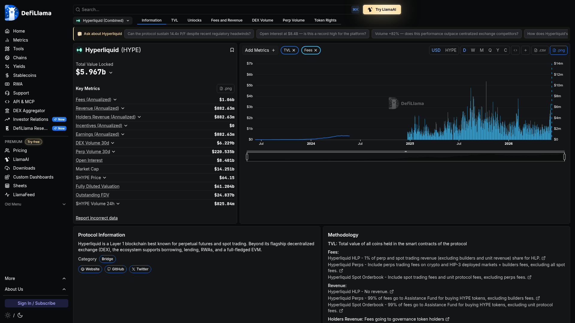The height and width of the screenshot is (323, 575).
Task: Open the Twitter link
Action: click(x=140, y=269)
